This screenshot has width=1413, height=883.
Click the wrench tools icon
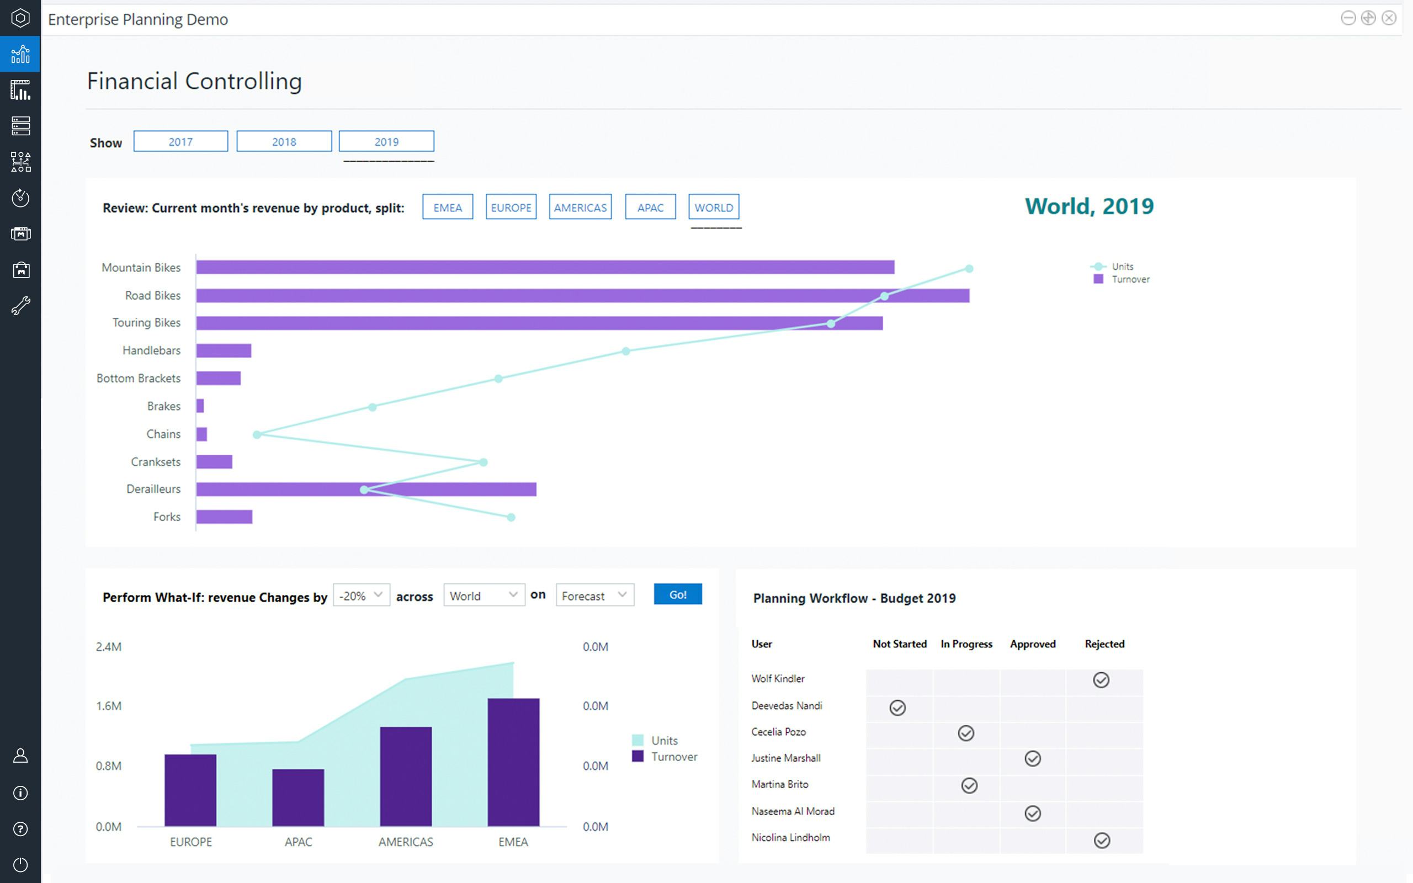coord(20,305)
